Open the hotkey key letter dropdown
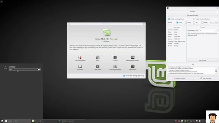 tap(214, 22)
